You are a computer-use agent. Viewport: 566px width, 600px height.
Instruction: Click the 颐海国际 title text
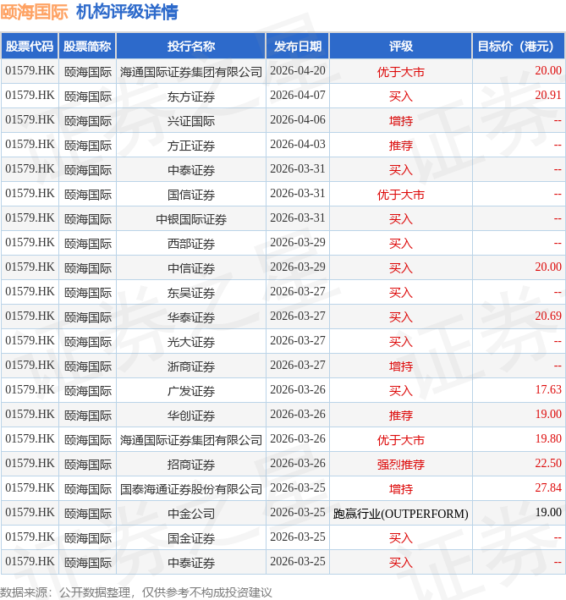point(34,12)
